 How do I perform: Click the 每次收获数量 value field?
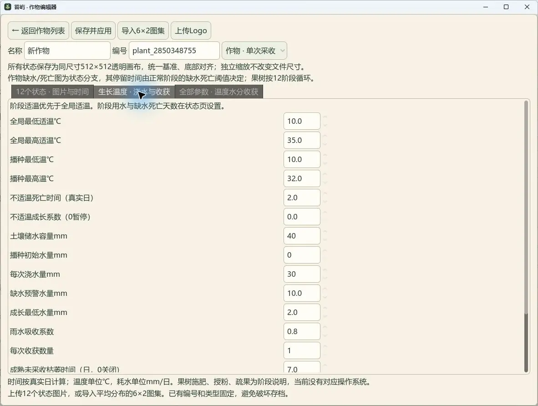coord(302,351)
